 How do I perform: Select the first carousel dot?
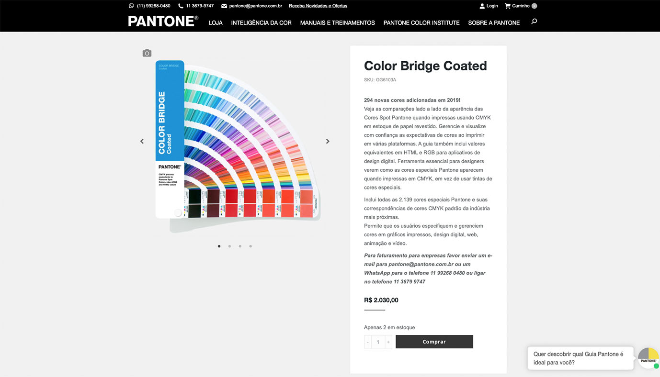[x=219, y=246]
